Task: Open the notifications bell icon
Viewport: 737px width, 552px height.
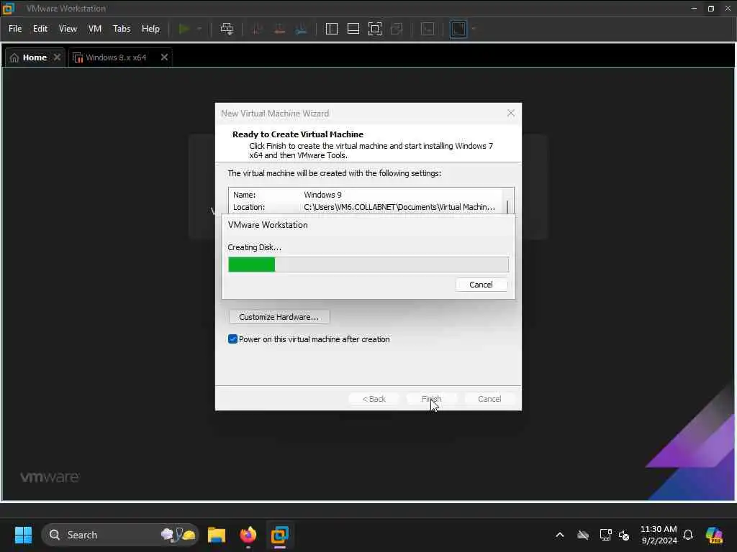Action: tap(688, 535)
